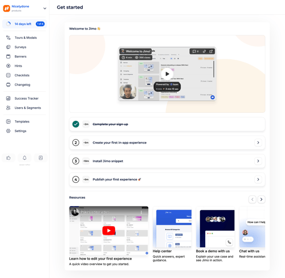Click the Help center title link
Image resolution: width=285 pixels, height=278 pixels.
162,251
